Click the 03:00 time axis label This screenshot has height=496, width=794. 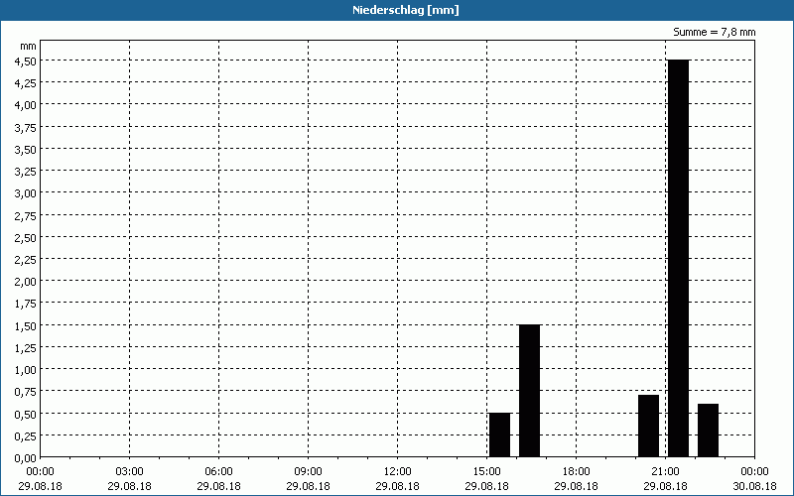(130, 472)
